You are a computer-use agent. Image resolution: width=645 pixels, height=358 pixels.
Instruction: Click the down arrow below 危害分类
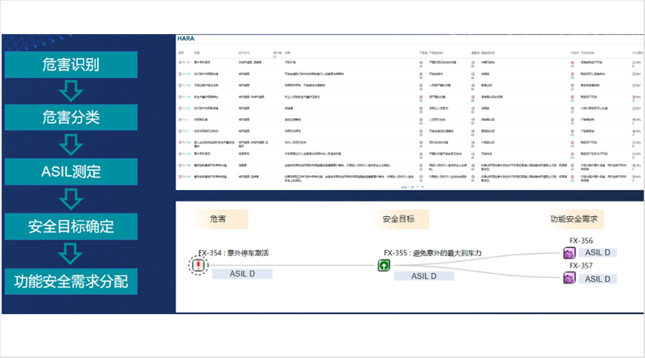click(71, 144)
